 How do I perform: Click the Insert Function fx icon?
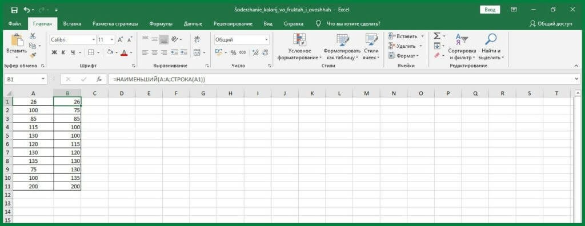99,79
